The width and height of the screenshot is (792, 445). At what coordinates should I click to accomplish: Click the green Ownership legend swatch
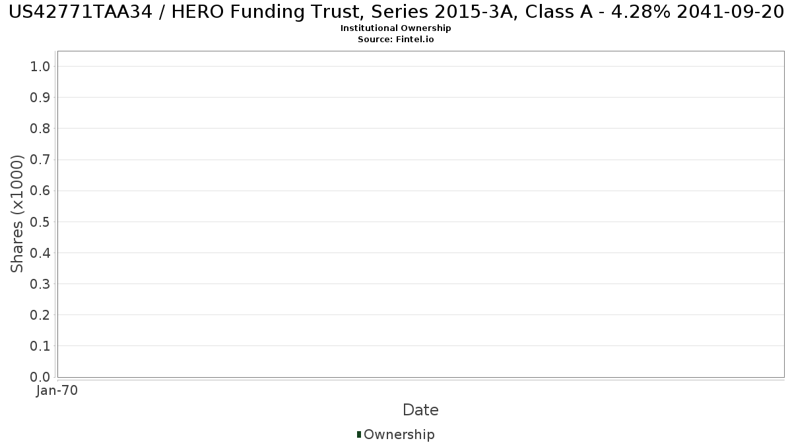359,434
